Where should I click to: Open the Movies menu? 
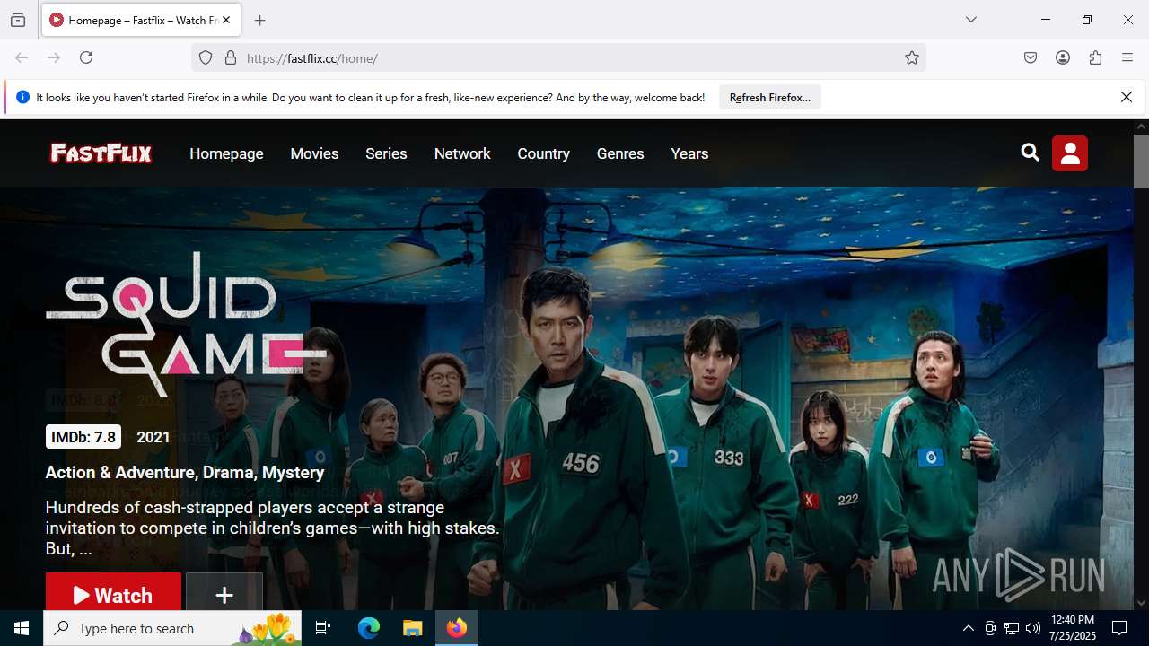(314, 153)
